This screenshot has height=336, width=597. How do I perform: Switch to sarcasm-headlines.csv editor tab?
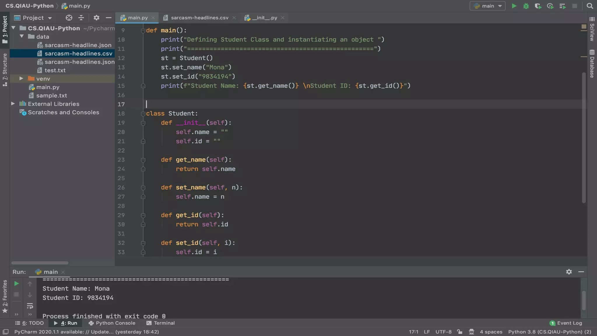[199, 18]
